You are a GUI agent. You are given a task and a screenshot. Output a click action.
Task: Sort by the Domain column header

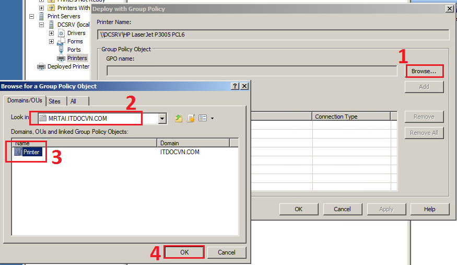193,143
